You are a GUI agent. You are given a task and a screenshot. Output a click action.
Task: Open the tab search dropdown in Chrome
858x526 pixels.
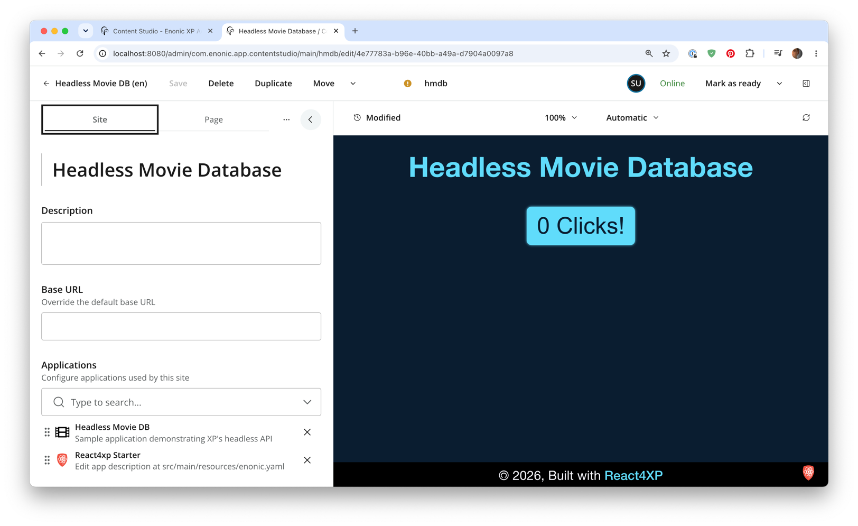86,31
